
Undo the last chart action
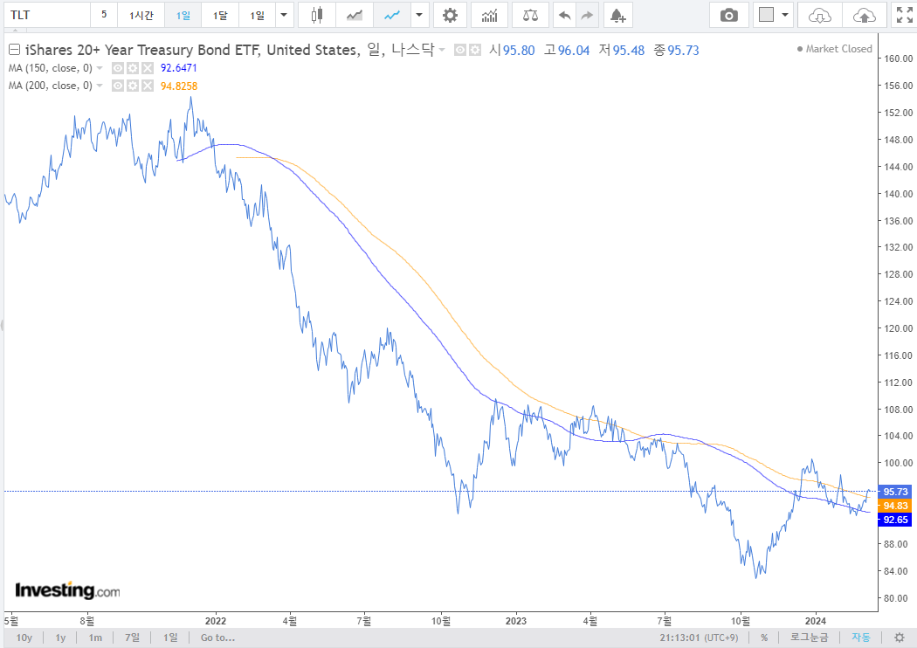tap(564, 15)
